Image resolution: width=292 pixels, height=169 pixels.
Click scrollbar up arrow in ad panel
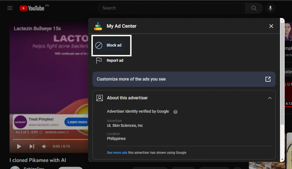tap(282, 20)
